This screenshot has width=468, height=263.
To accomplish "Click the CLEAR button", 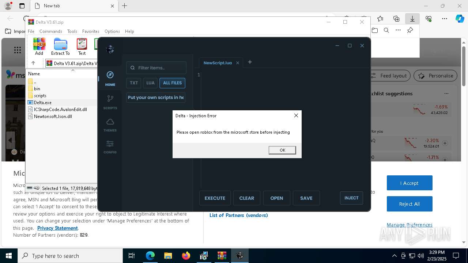I will tap(247, 198).
